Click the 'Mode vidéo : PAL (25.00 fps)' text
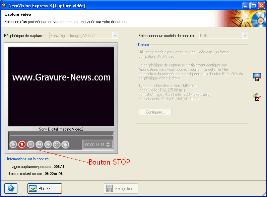This screenshot has height=197, width=267. 161,90
